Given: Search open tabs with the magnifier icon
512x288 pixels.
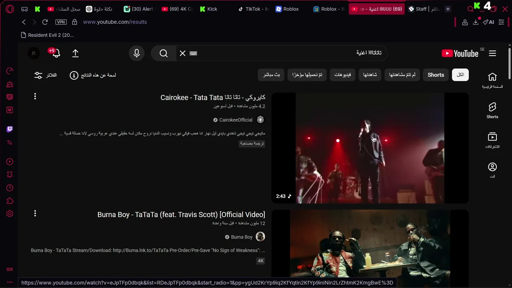Looking at the screenshot, I should click(470, 9).
